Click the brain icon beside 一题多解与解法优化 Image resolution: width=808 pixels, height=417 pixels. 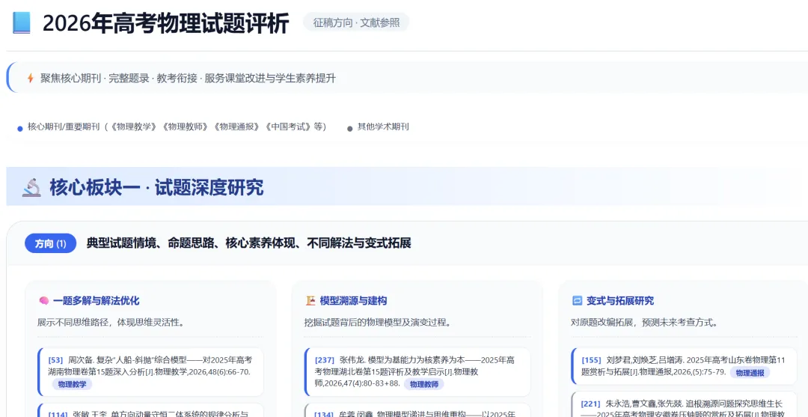pos(44,301)
